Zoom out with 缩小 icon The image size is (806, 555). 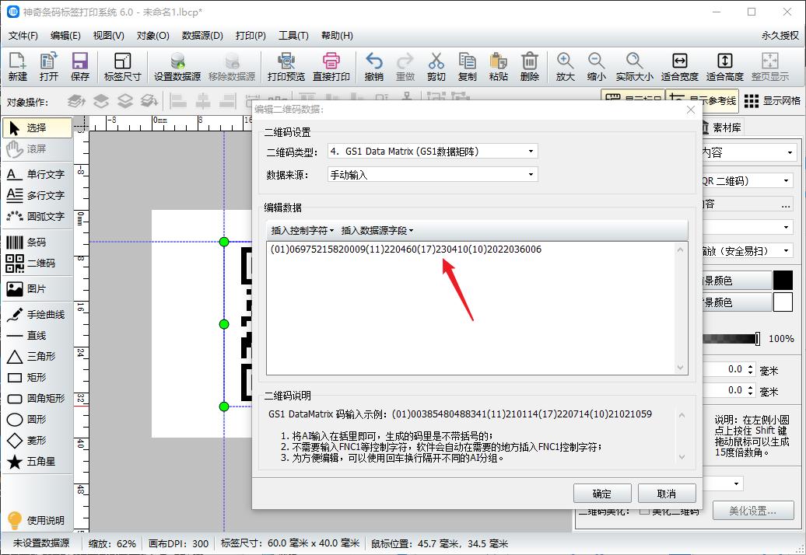(596, 67)
